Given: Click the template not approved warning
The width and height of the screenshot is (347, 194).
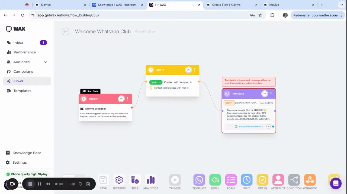Looking at the screenshot, I should tap(249, 82).
